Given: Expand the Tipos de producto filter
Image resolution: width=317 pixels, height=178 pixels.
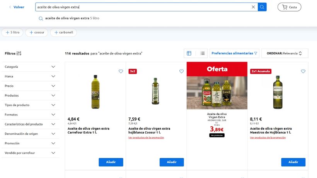Looking at the screenshot, I should [x=30, y=105].
